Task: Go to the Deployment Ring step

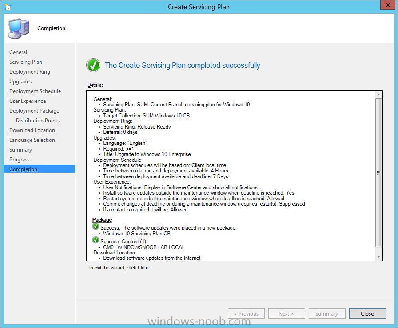Action: click(30, 72)
